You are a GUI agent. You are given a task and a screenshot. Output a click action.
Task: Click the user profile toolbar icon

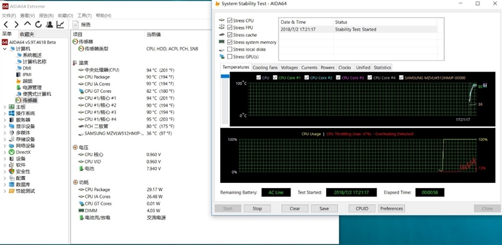tap(50, 24)
